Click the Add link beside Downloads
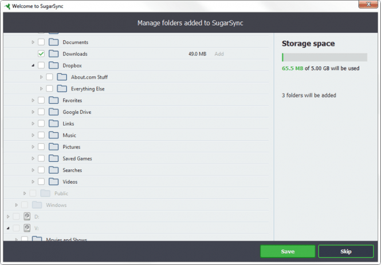Viewport: 381px width, 265px height. [219, 54]
